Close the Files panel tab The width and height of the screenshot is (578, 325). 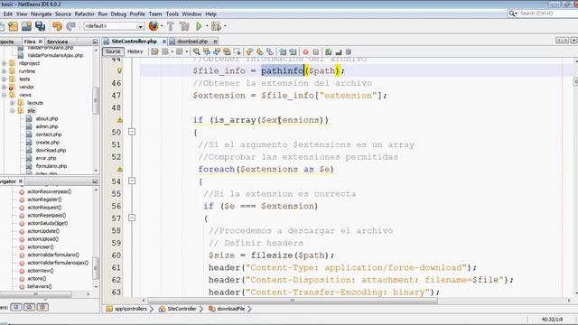coord(41,42)
